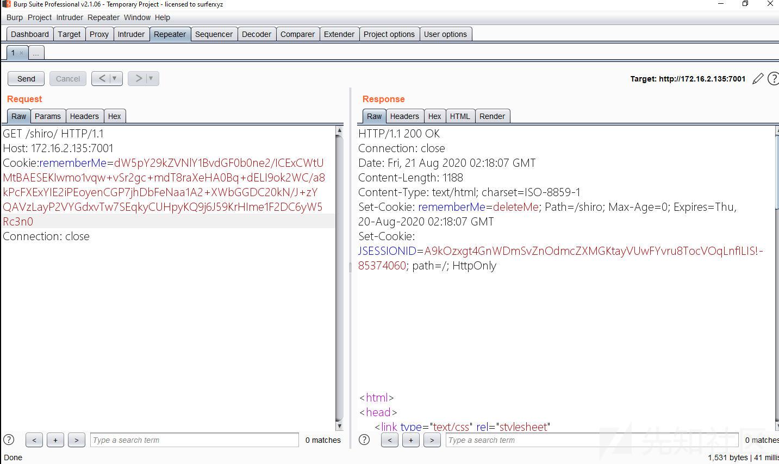Image resolution: width=779 pixels, height=464 pixels.
Task: Open forward history dropdown arrow
Action: [151, 78]
